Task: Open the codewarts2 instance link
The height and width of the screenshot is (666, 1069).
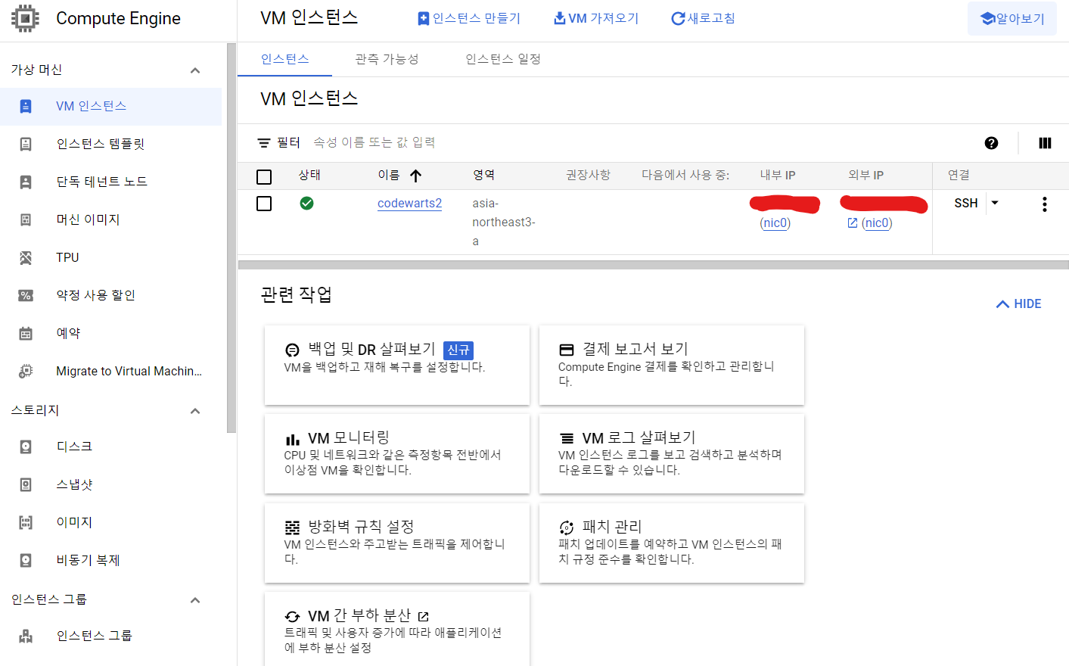Action: pos(409,203)
